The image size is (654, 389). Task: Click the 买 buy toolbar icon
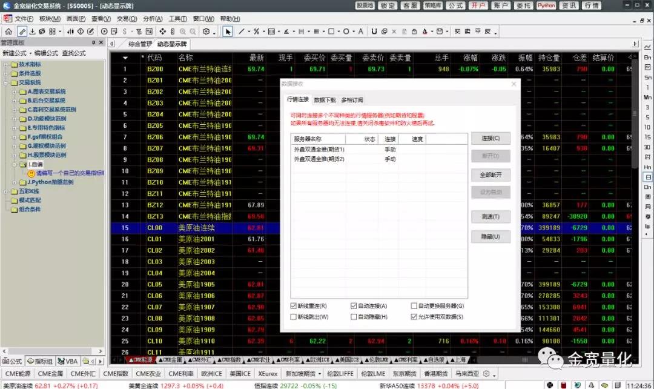point(458,32)
